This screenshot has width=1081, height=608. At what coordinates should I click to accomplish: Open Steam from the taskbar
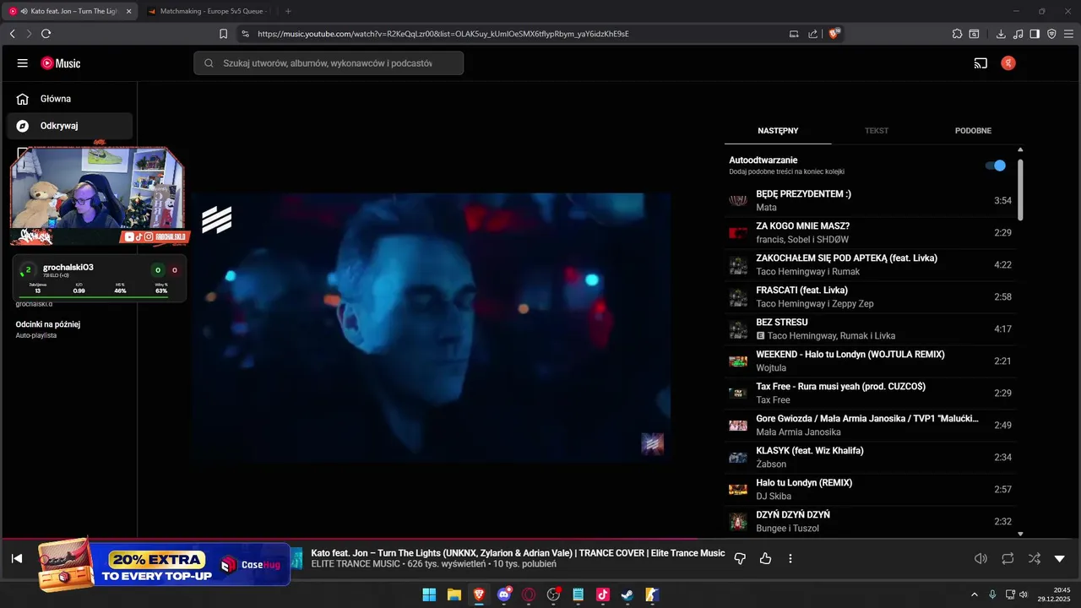point(627,594)
